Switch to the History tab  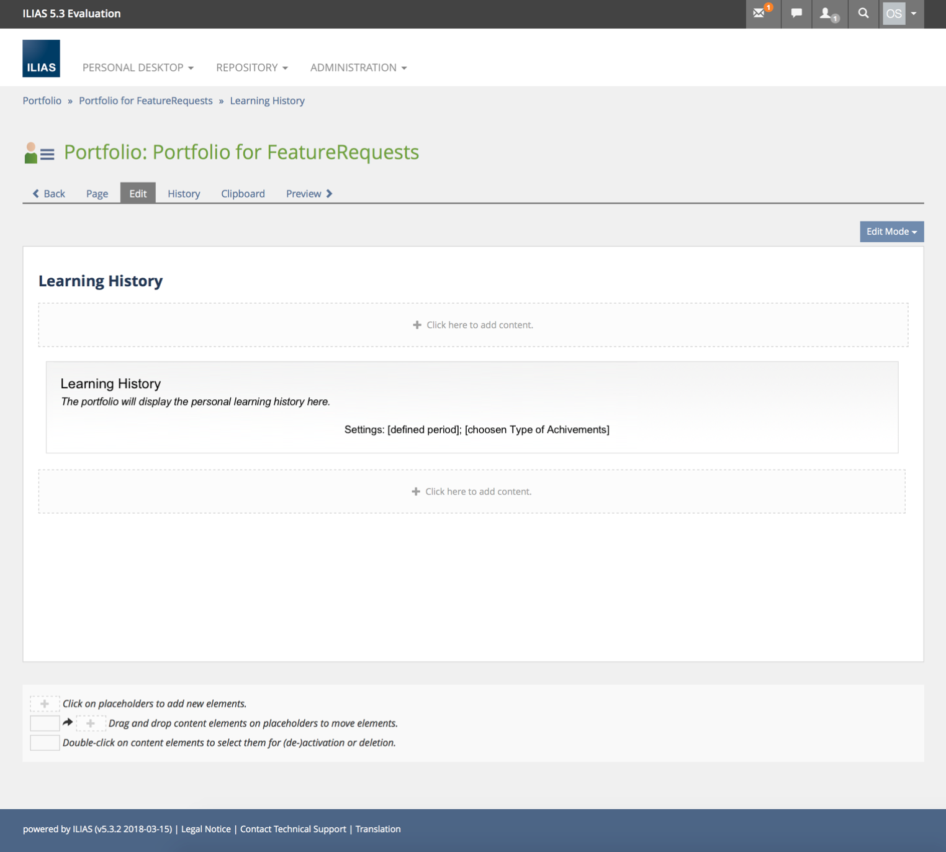(184, 194)
